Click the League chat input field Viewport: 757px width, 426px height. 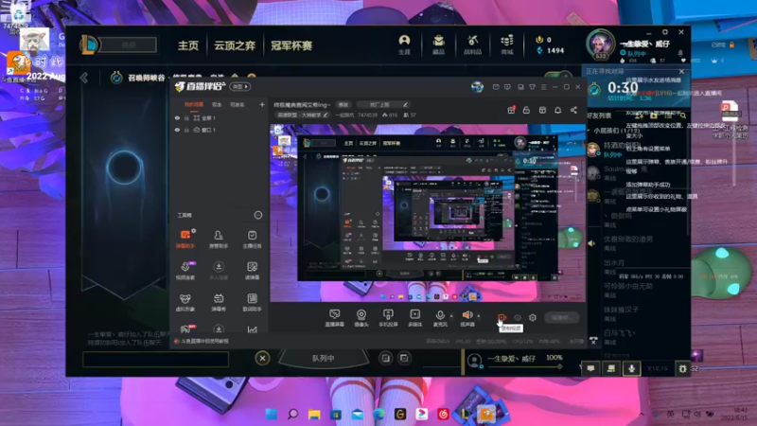pos(155,360)
